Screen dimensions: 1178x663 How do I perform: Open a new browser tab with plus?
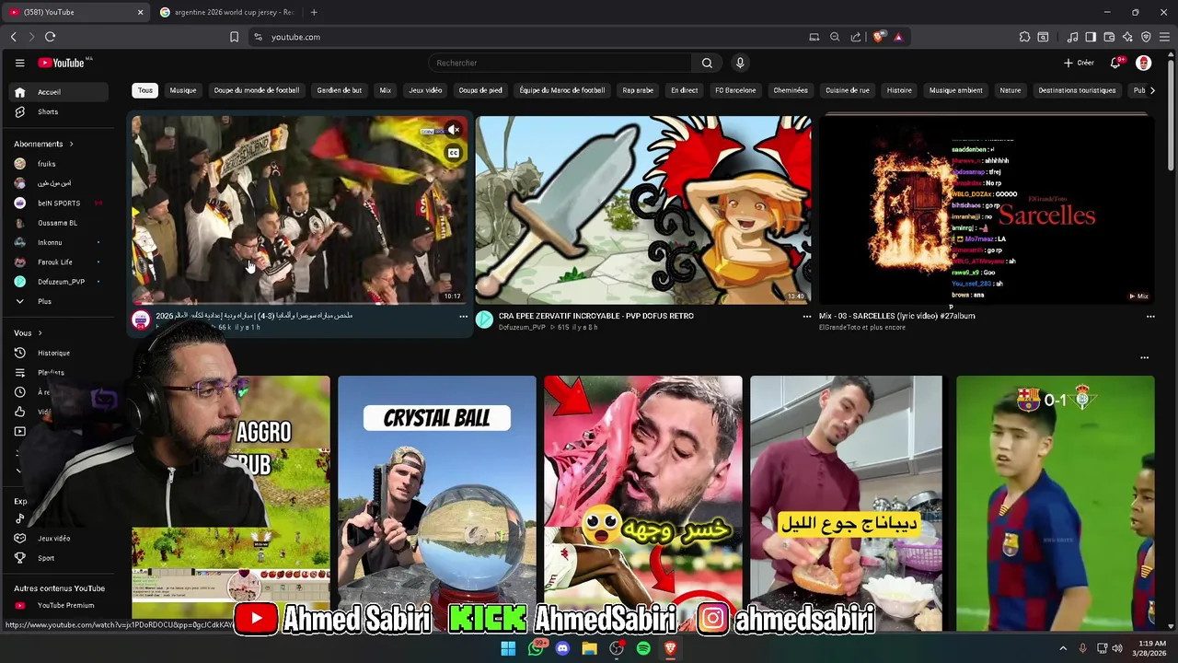click(x=314, y=12)
